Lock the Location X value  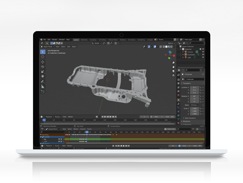[x=200, y=88]
